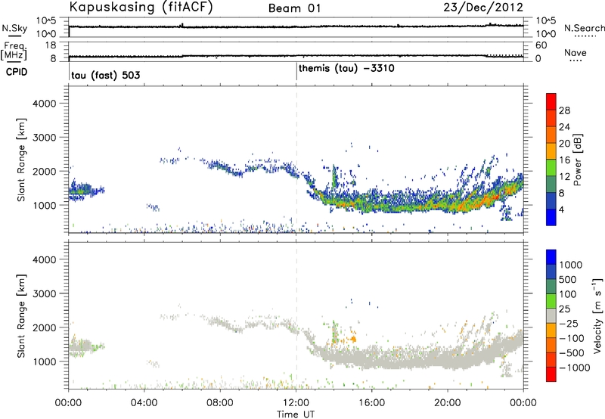Click the 'N.Sky' axis label
The height and width of the screenshot is (419, 605).
tap(14, 28)
